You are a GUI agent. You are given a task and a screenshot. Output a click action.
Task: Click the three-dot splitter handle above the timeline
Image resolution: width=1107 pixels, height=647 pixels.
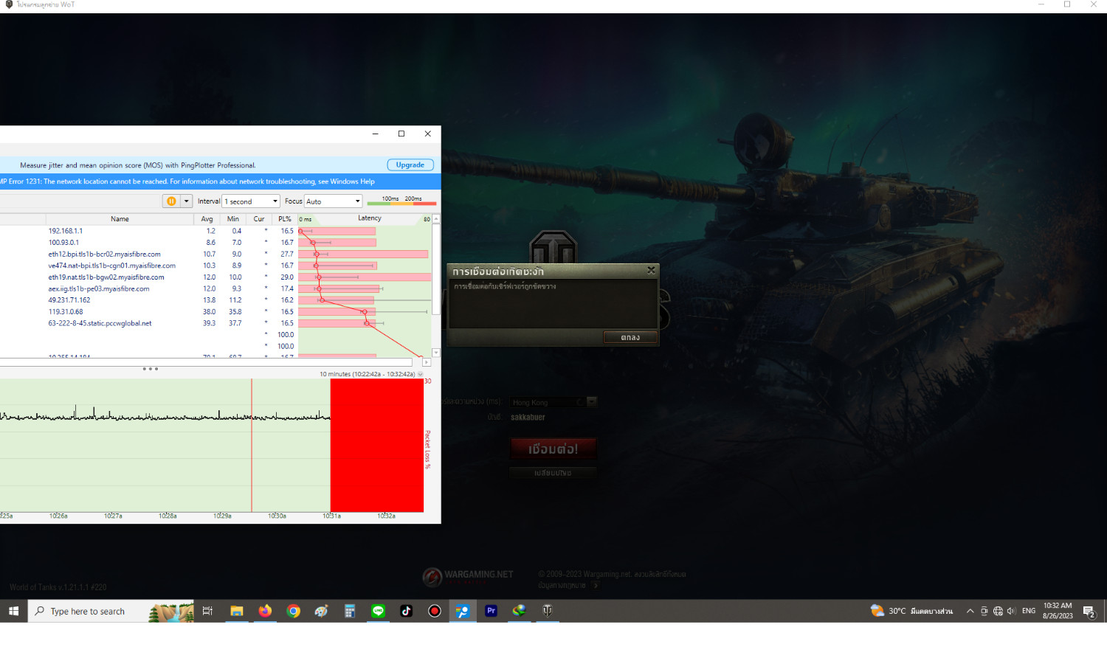[151, 369]
